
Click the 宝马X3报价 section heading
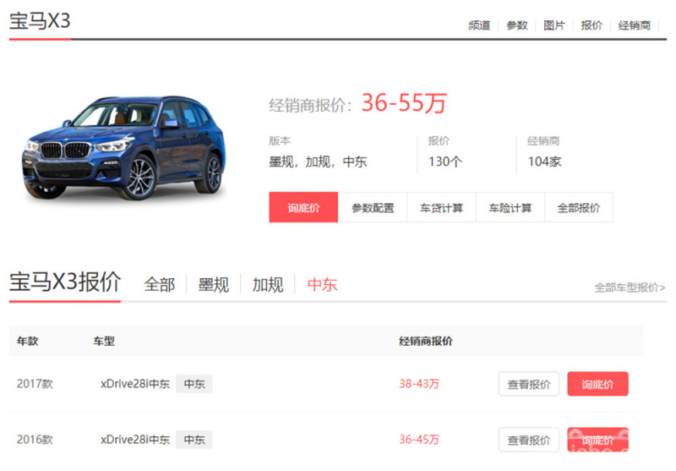[x=65, y=282]
